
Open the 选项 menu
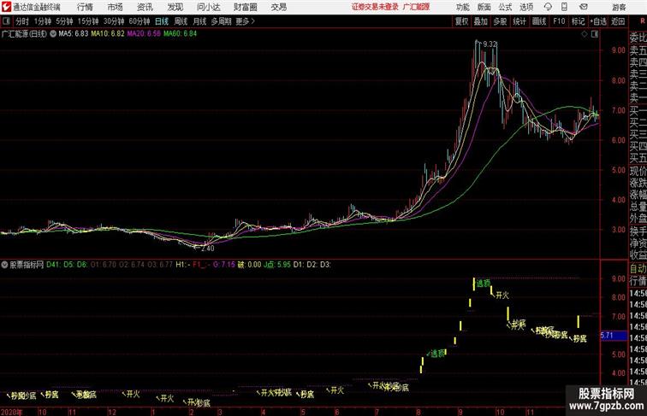pyautogui.click(x=526, y=7)
